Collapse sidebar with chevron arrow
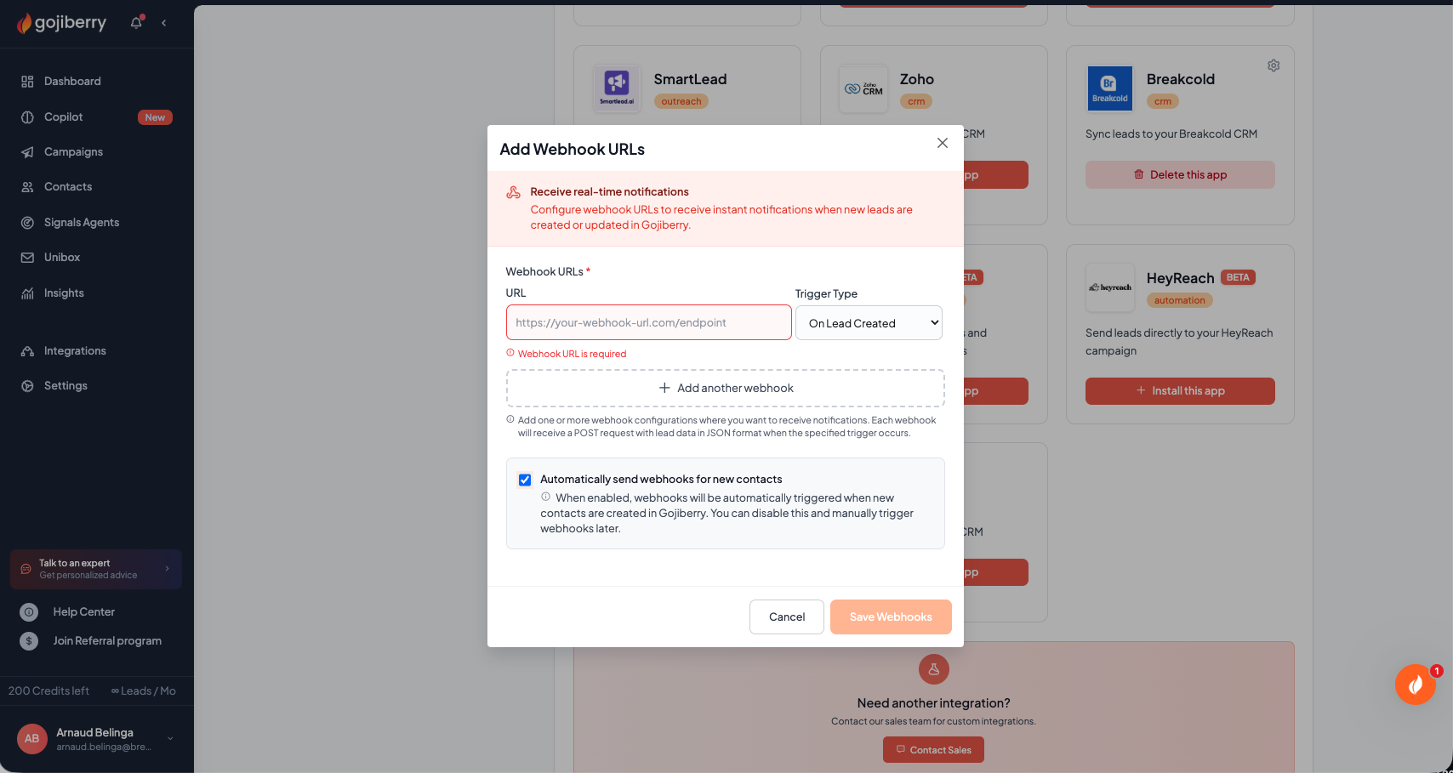The height and width of the screenshot is (773, 1453). [x=163, y=23]
